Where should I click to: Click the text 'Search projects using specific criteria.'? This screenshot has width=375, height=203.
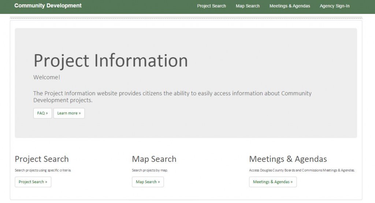(x=43, y=170)
